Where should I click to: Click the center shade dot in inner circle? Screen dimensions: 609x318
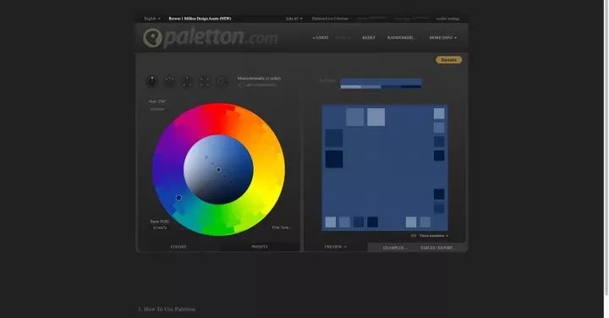(219, 170)
